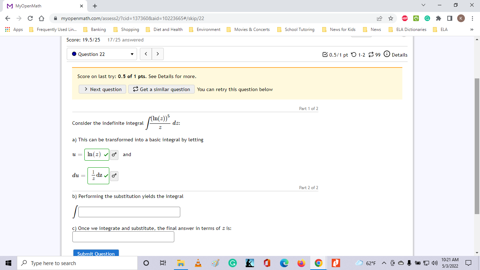Launch Firefox from the taskbar
480x270 pixels.
(301, 263)
